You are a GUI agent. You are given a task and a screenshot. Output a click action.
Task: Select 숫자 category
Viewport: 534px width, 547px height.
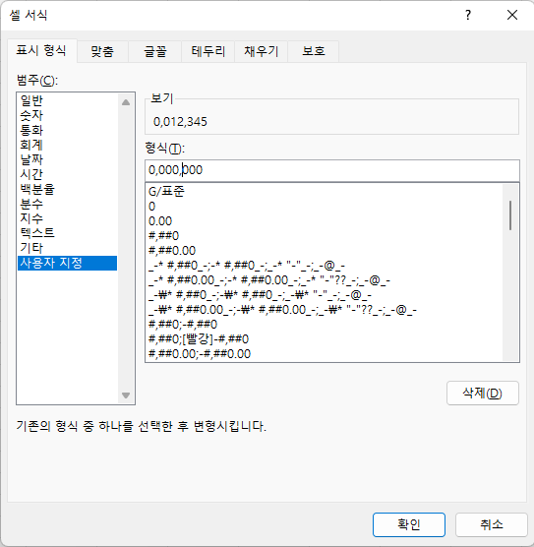67,115
